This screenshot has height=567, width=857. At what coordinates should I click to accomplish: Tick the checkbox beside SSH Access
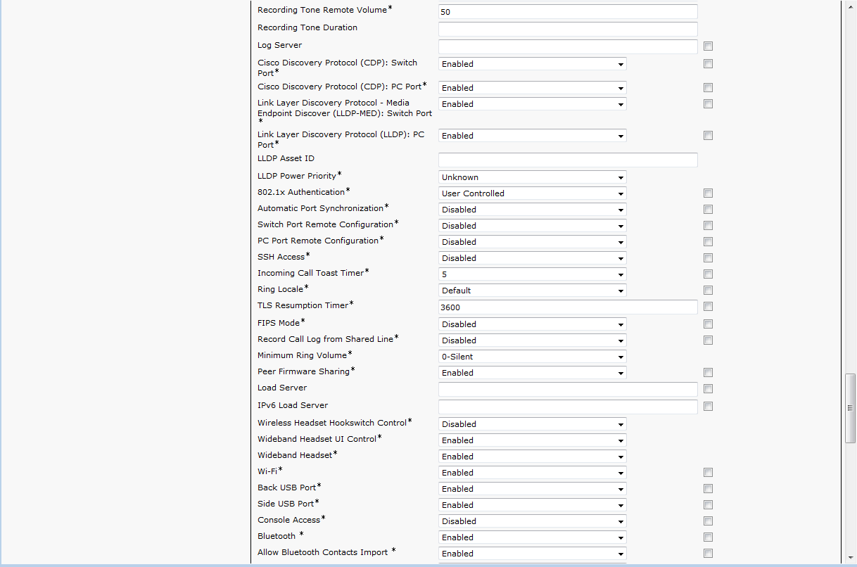(708, 258)
